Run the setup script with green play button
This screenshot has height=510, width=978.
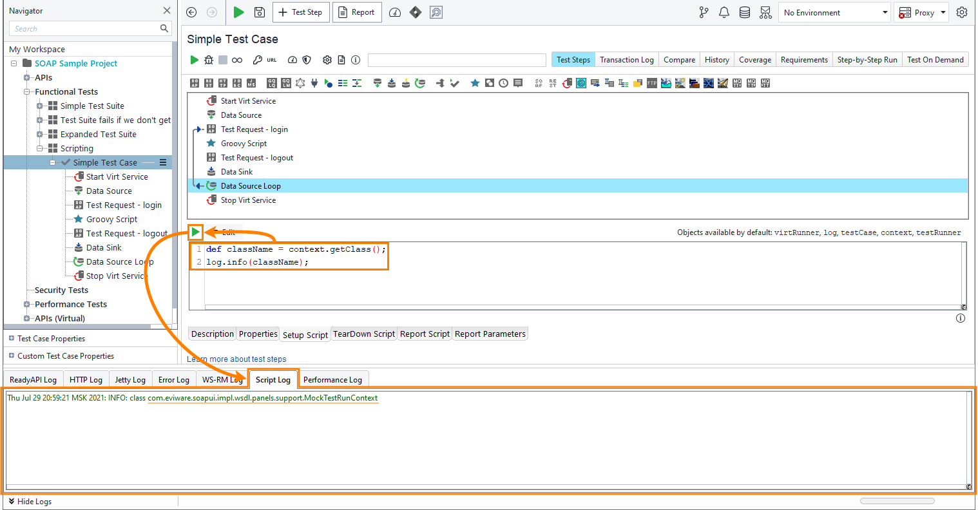coord(195,232)
